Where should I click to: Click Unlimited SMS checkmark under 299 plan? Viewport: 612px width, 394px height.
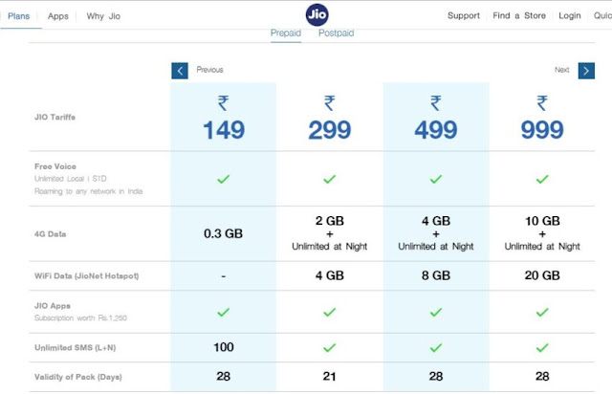tap(329, 347)
